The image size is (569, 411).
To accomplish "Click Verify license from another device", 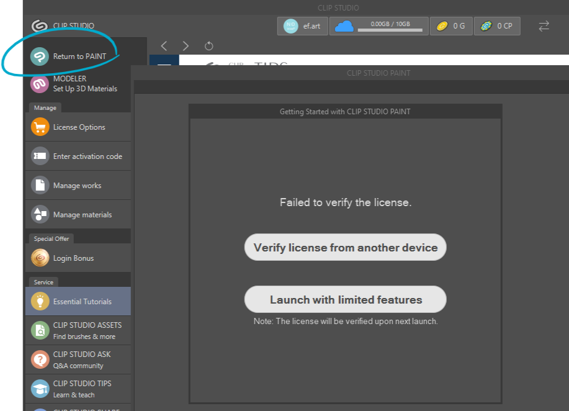I will click(346, 247).
